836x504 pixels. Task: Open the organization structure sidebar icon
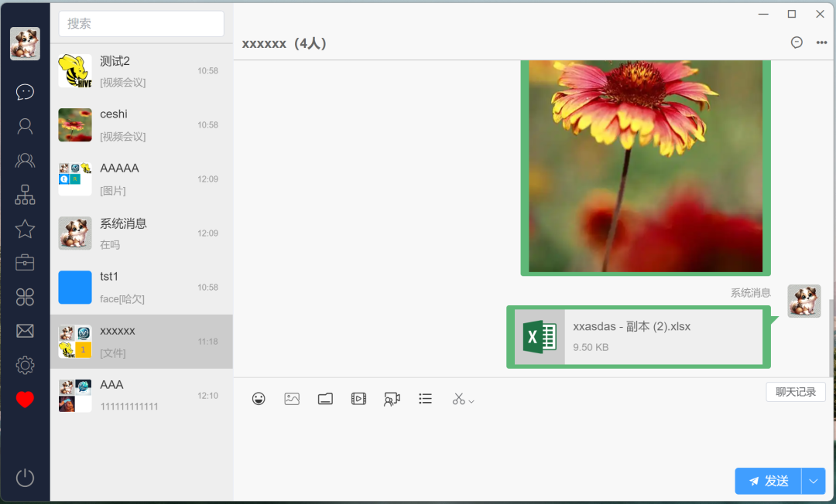25,195
